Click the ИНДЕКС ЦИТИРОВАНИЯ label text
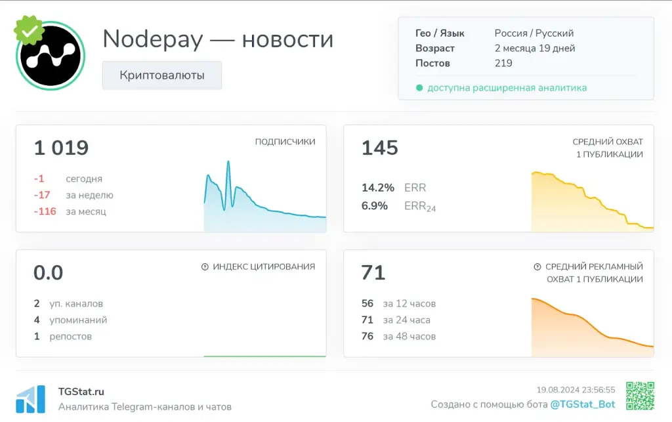This screenshot has width=672, height=422. (264, 267)
